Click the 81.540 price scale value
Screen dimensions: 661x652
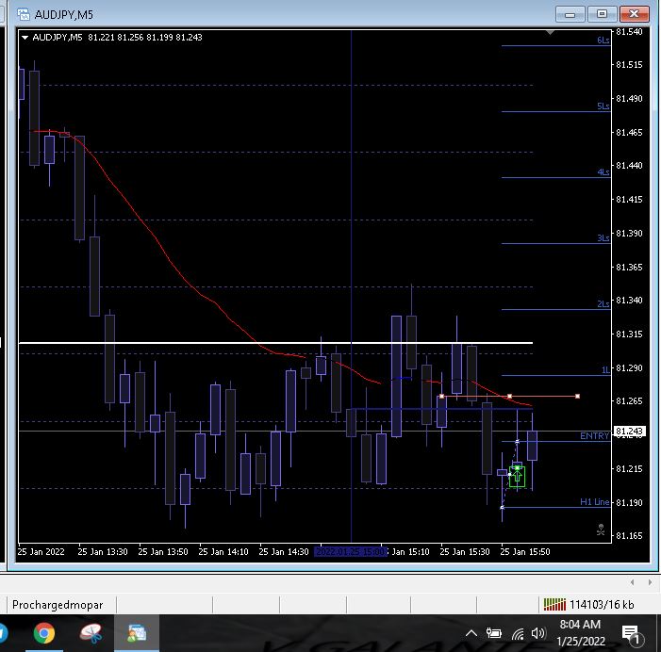coord(629,32)
